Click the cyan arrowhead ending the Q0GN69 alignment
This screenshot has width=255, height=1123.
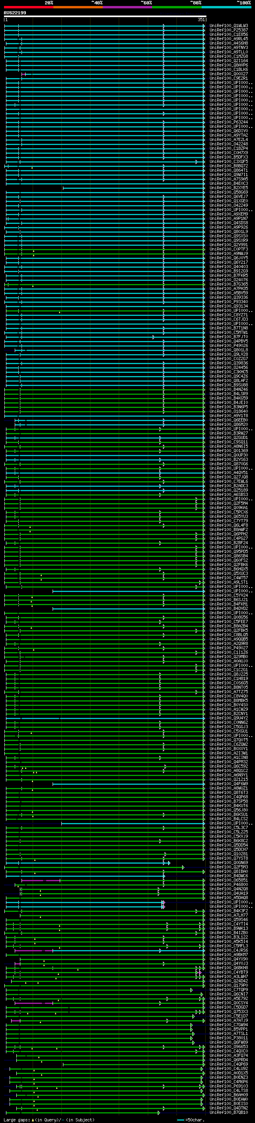(169, 863)
